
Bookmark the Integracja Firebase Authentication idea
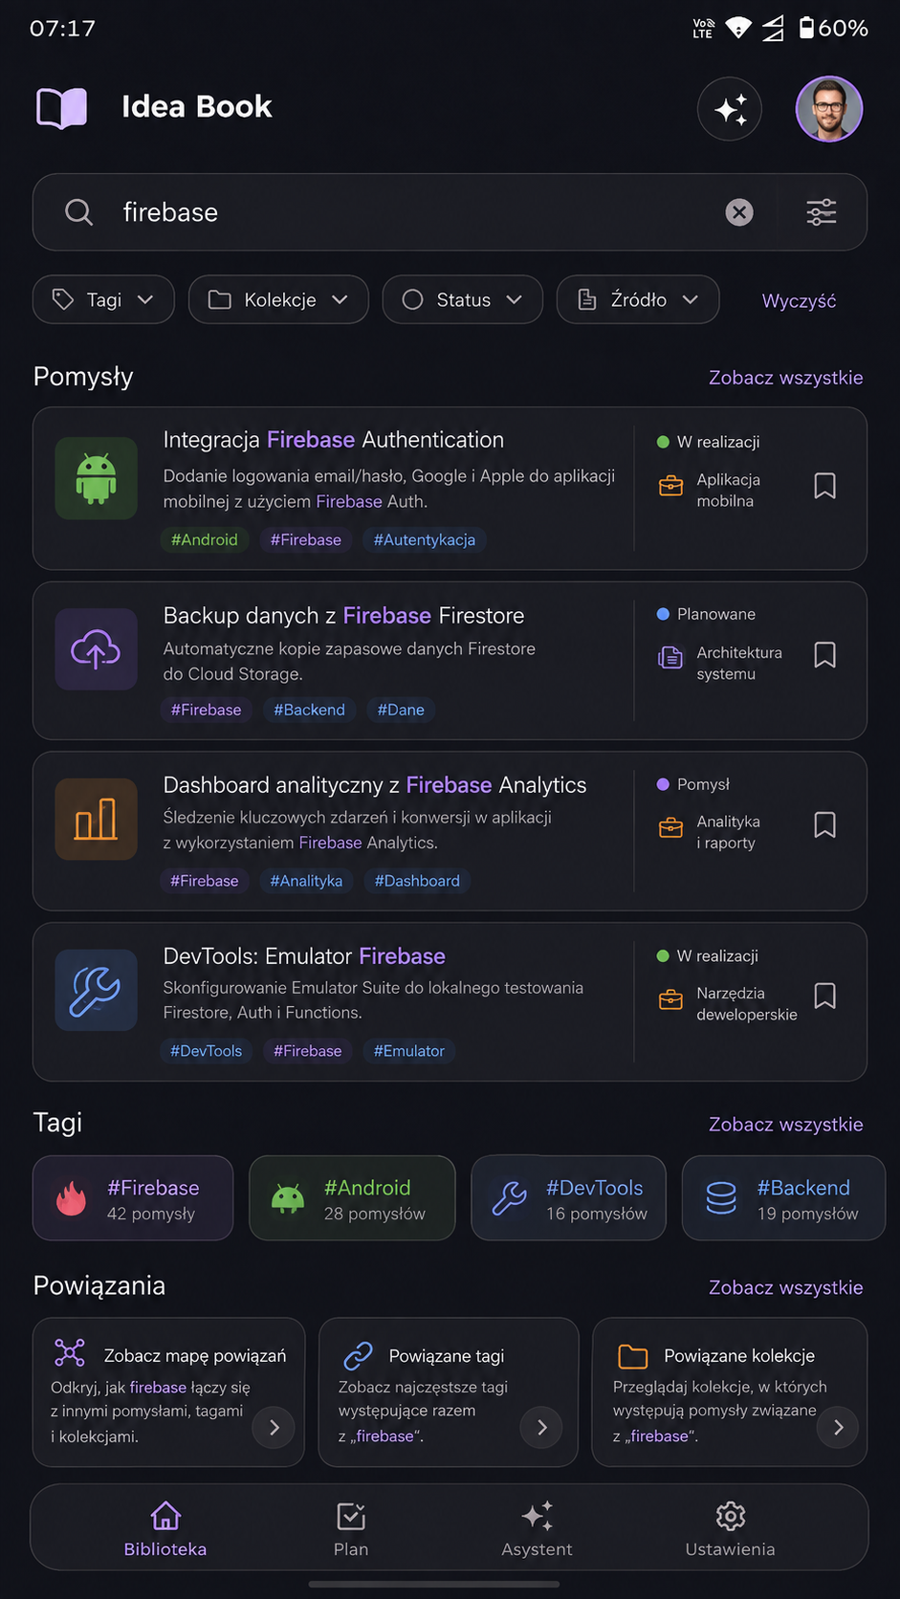tap(824, 486)
